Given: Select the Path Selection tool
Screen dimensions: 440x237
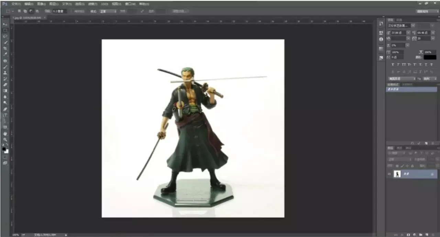Looking at the screenshot, I should [x=5, y=121].
